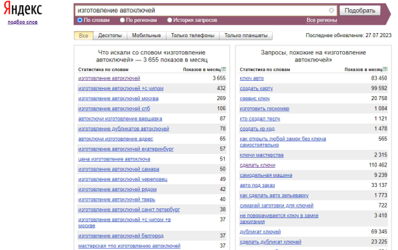
Task: Open the изготовить госномер similar query
Action: coord(264,109)
